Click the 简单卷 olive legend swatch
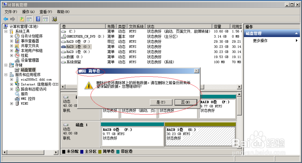The height and width of the screenshot is (163, 302). click(x=100, y=152)
